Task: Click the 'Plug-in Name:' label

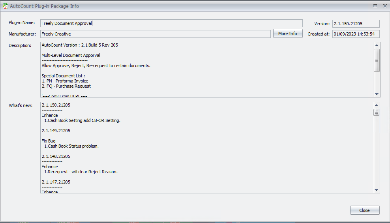Action: [x=22, y=22]
